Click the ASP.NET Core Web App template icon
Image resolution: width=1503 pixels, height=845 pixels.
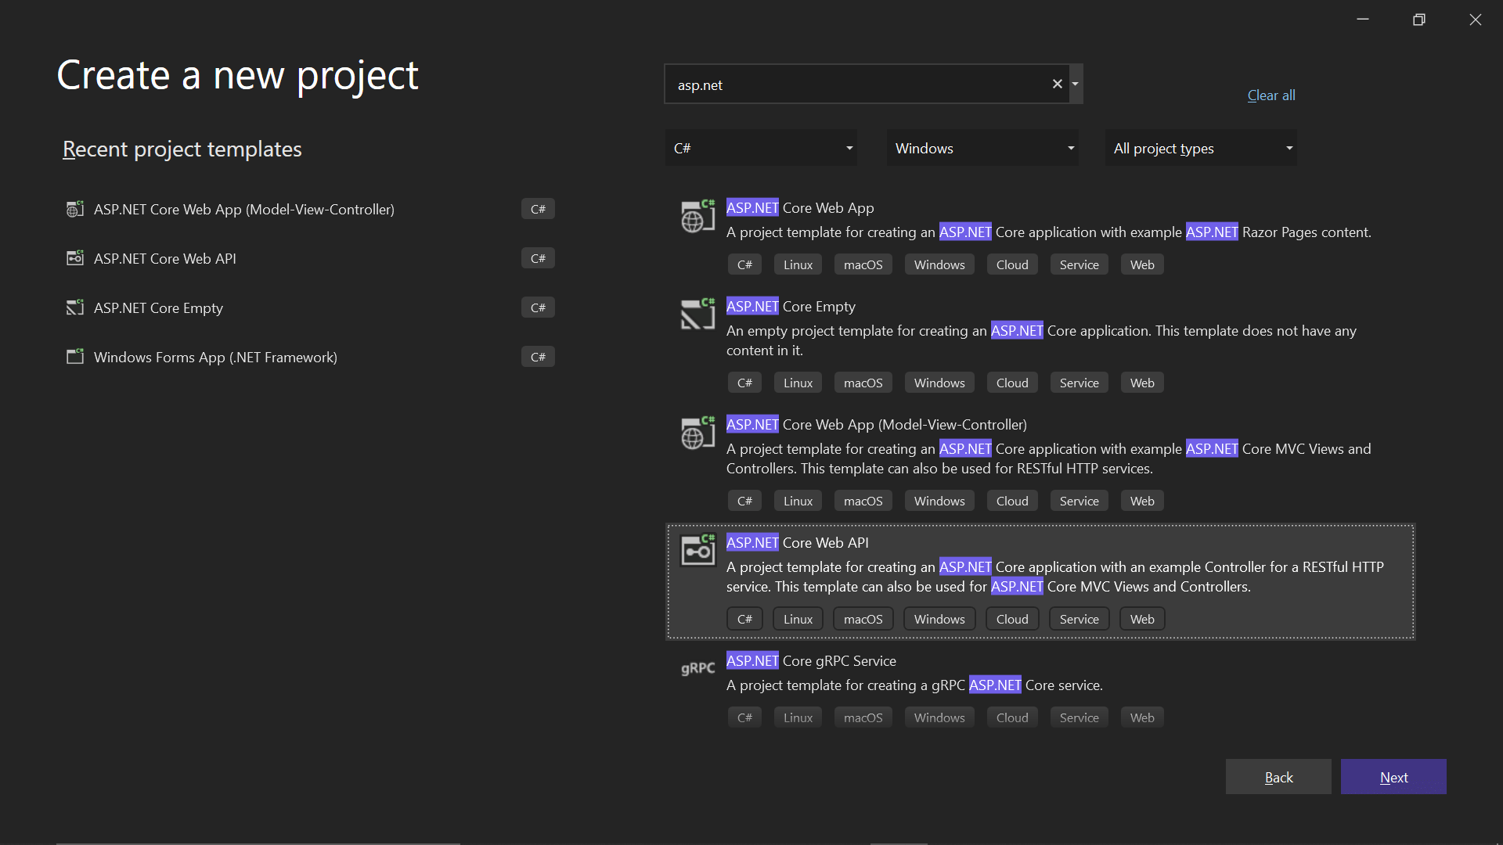tap(697, 217)
